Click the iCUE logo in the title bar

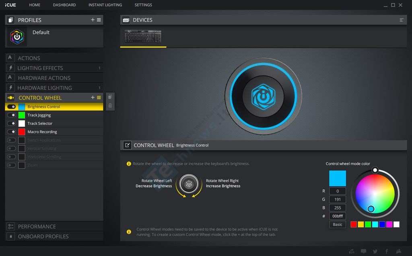(x=10, y=5)
